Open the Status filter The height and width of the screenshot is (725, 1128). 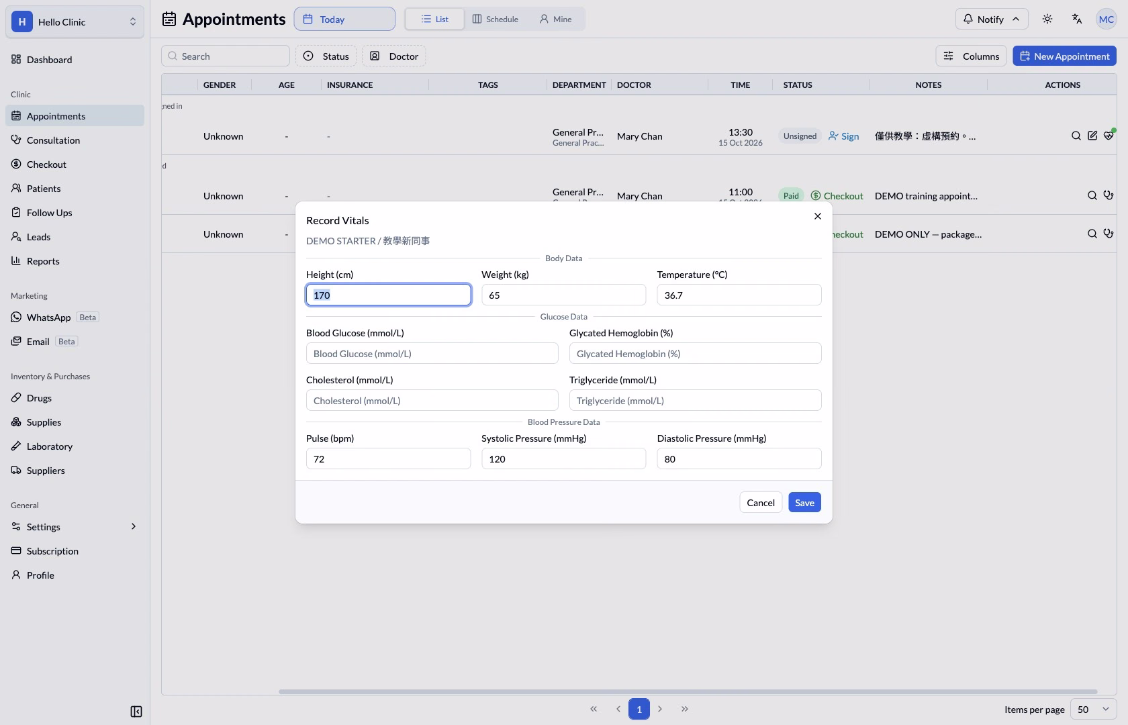point(326,56)
